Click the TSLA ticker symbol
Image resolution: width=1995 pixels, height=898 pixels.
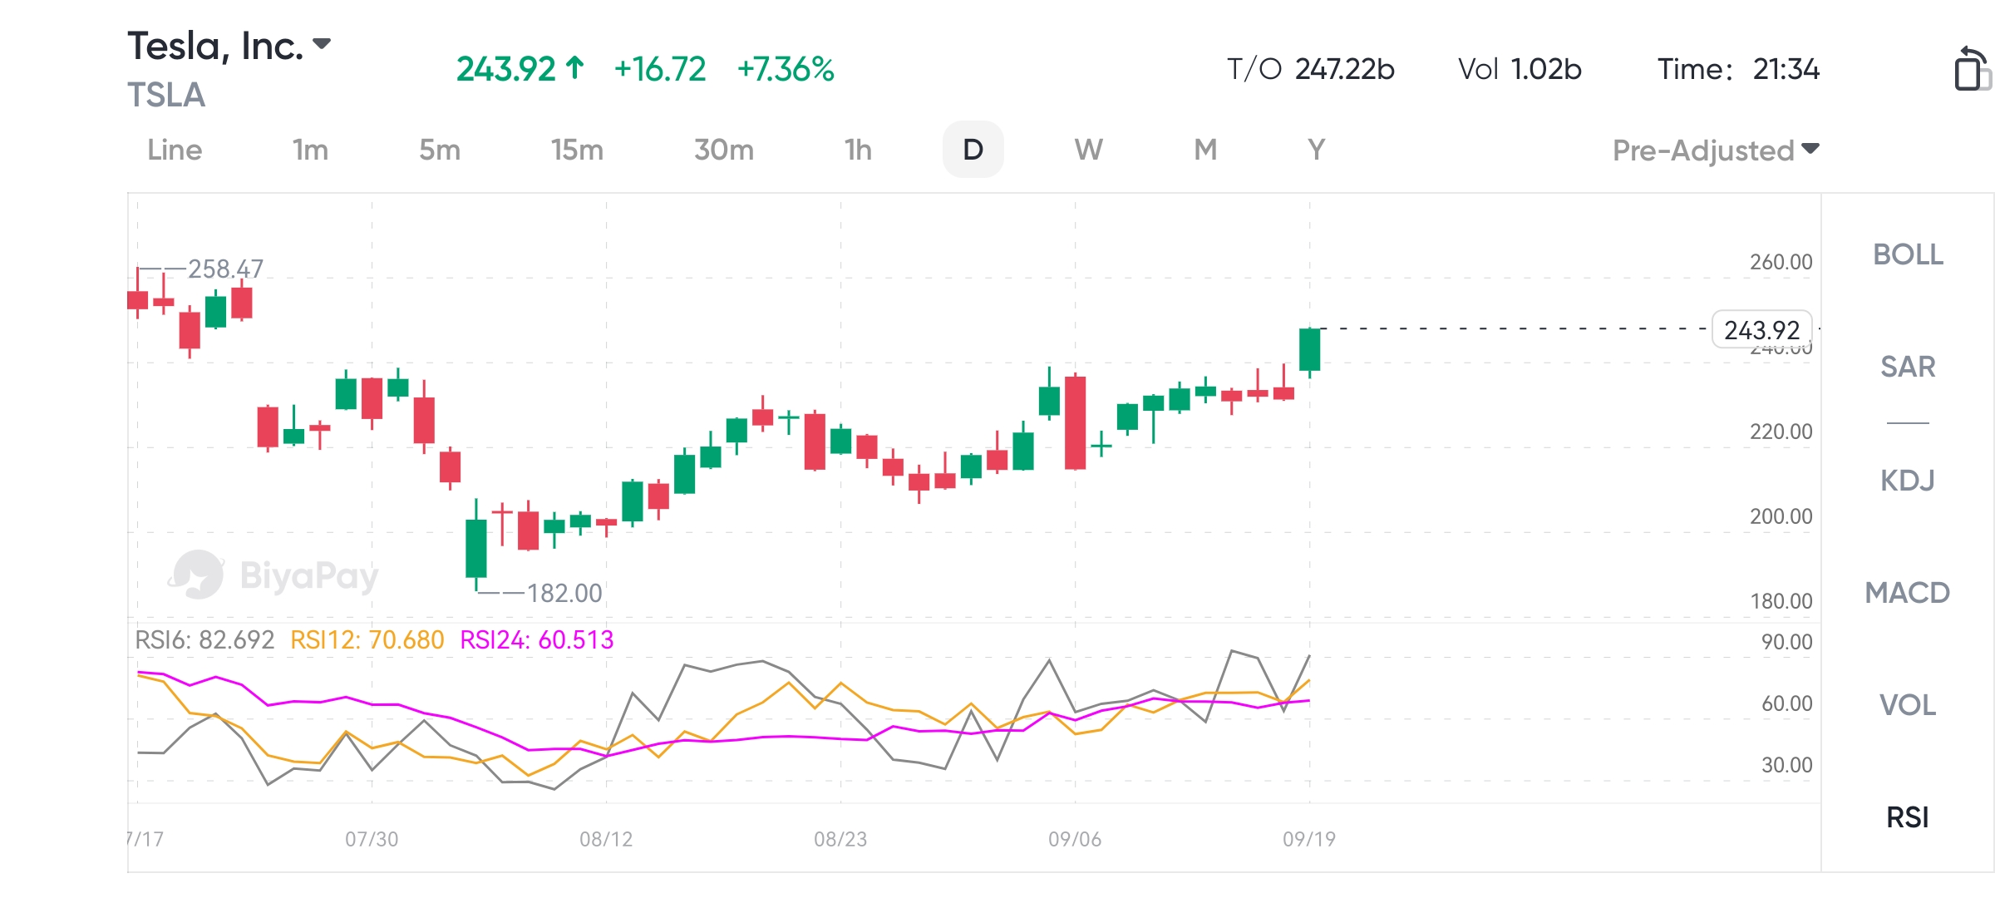click(166, 95)
